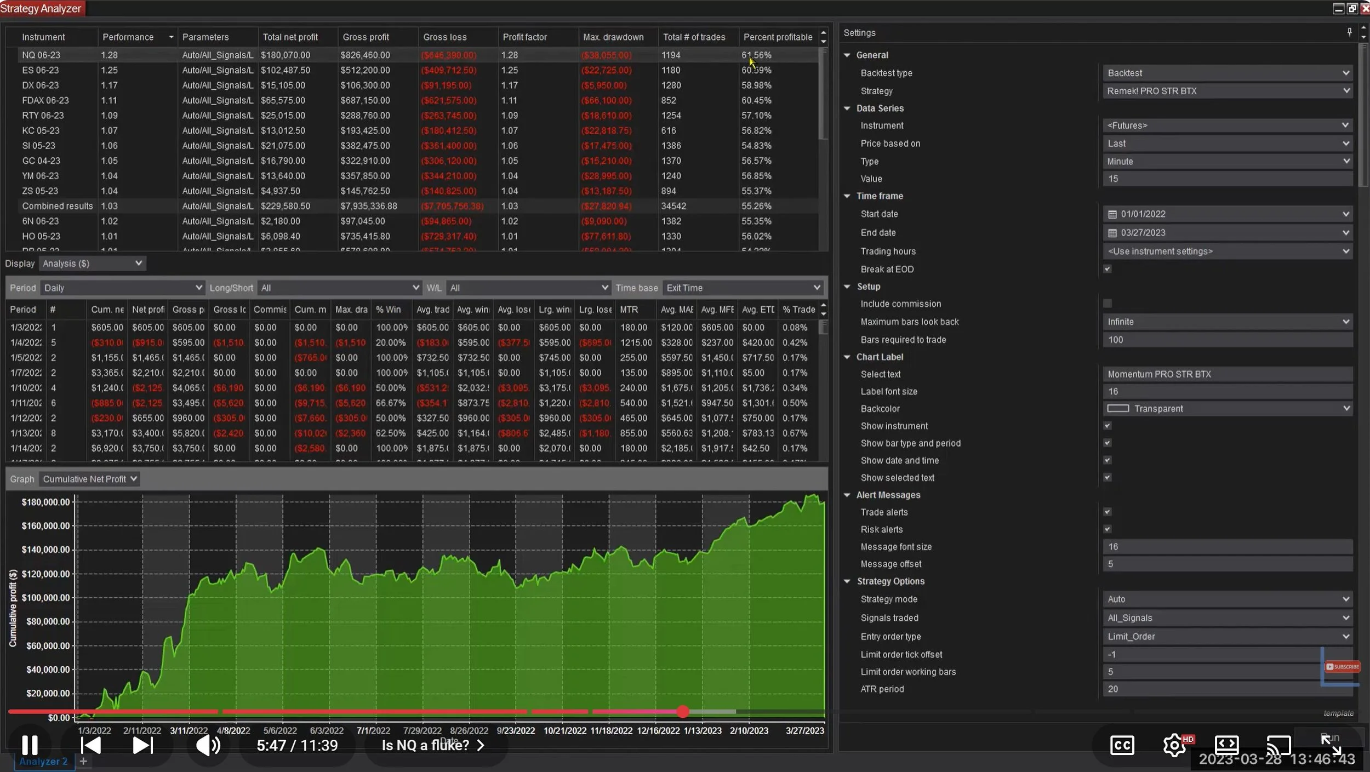Open the Period dropdown showing Daily
This screenshot has height=772, width=1370.
click(x=122, y=287)
